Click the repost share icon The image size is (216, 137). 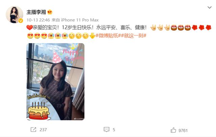coord(33,130)
